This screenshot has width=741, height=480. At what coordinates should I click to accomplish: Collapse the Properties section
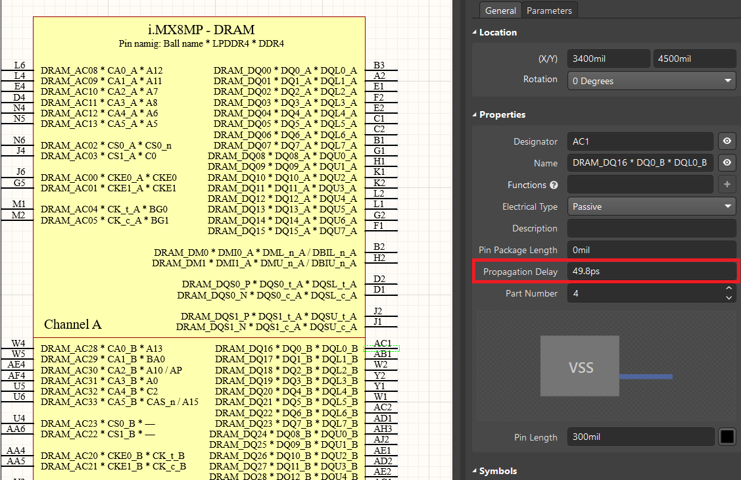click(x=475, y=114)
